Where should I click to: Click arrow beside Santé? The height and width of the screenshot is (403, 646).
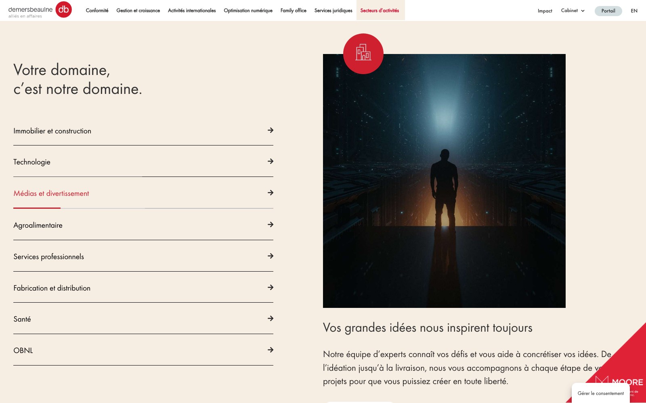click(x=271, y=318)
